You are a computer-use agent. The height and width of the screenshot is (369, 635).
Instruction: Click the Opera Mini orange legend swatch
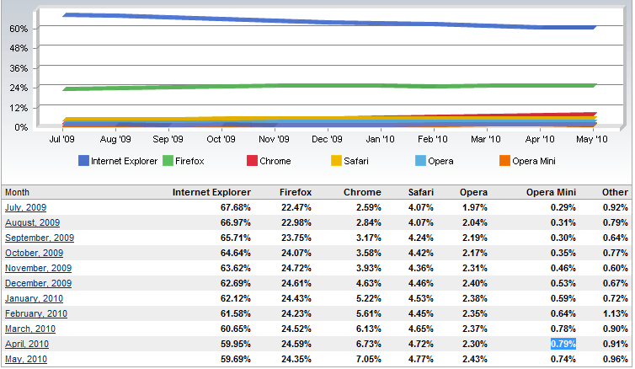[504, 161]
